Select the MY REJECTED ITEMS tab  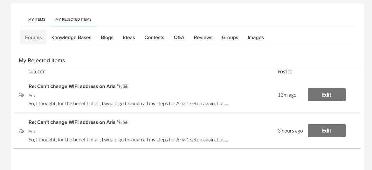tap(73, 19)
